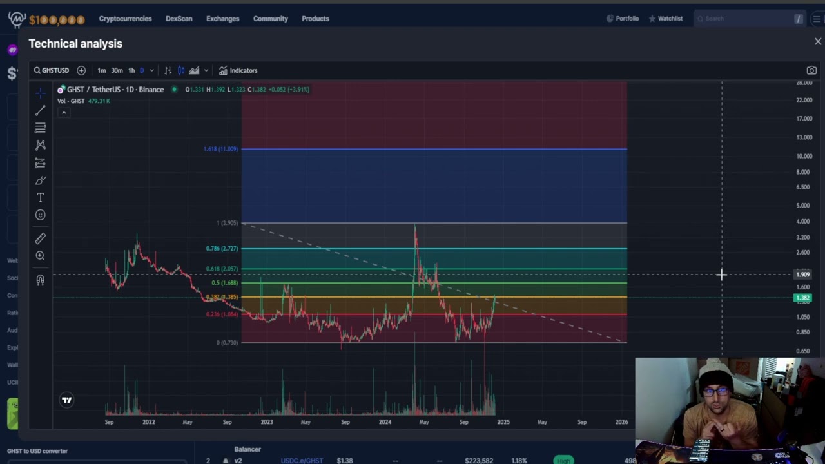Close the Technical analysis panel
This screenshot has width=825, height=464.
(818, 41)
